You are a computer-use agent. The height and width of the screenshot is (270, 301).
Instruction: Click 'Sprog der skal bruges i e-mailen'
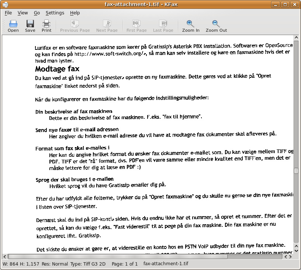(x=75, y=179)
